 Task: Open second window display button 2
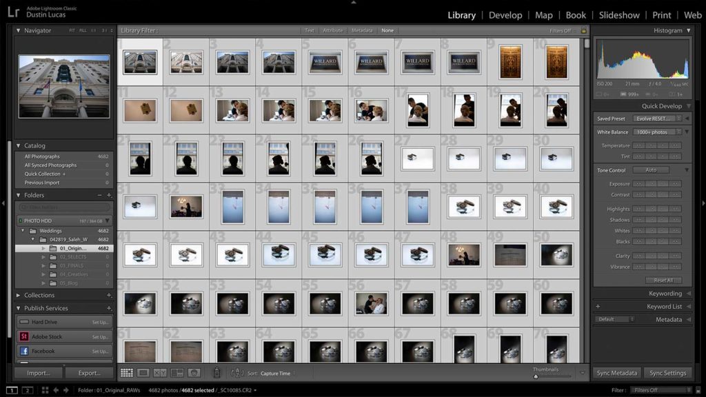coord(28,390)
